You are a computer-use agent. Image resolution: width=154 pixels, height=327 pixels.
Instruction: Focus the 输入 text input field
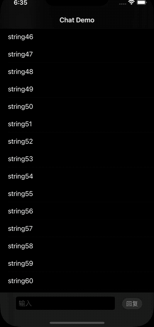65,303
